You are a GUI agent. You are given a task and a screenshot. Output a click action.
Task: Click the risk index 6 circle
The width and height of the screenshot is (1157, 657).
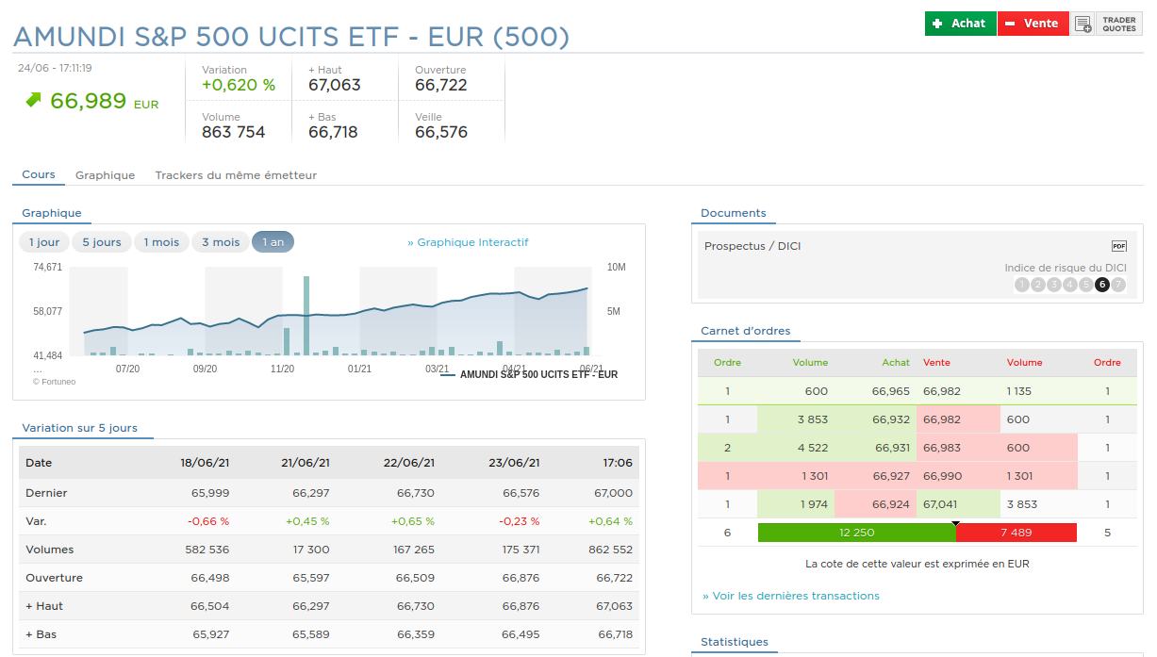click(1102, 285)
